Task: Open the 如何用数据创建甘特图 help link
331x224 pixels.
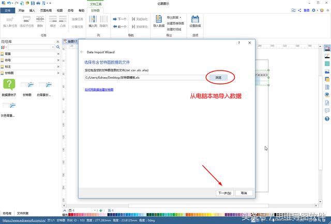Action: [x=99, y=90]
